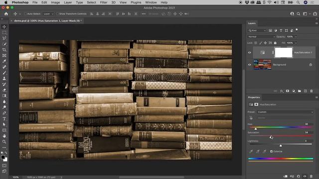
Task: Click the Saturation value field
Action: (x=307, y=133)
